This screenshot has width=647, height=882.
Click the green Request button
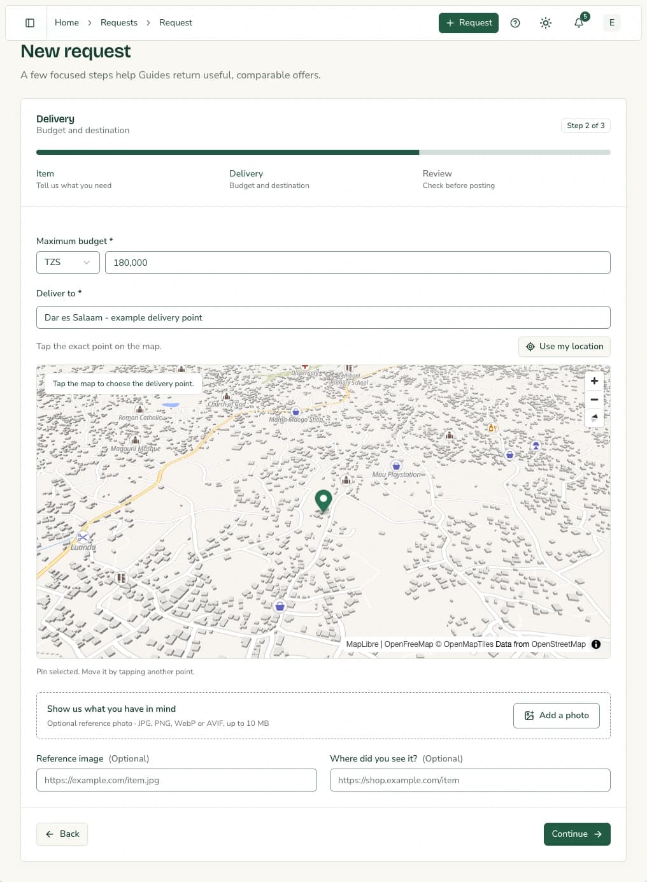(x=469, y=23)
